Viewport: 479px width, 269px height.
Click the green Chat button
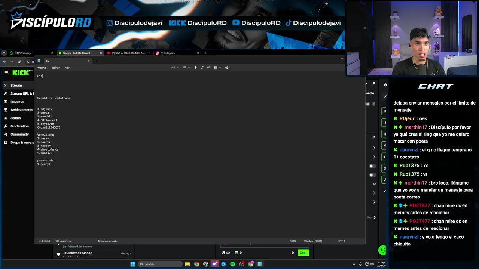point(303,253)
